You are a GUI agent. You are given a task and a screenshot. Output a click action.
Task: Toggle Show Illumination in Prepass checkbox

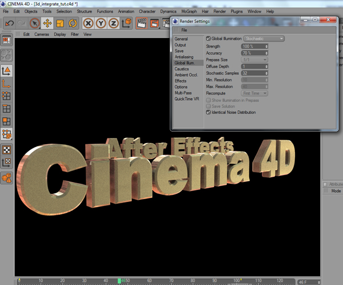pos(209,100)
